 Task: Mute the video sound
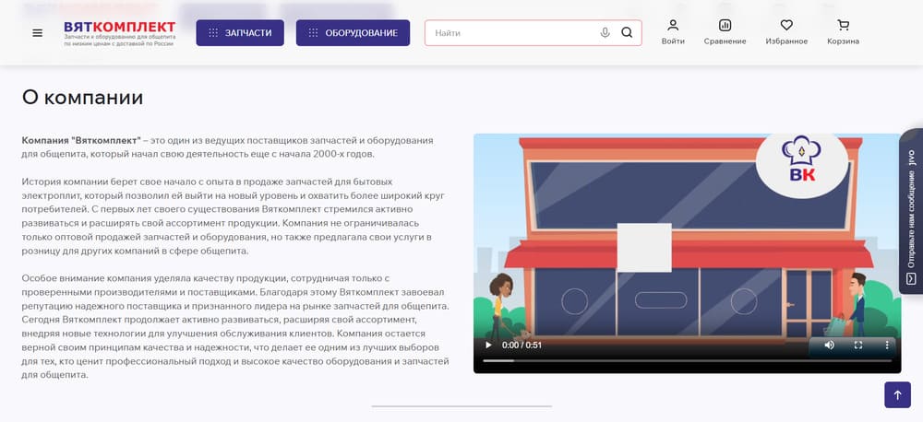[829, 345]
